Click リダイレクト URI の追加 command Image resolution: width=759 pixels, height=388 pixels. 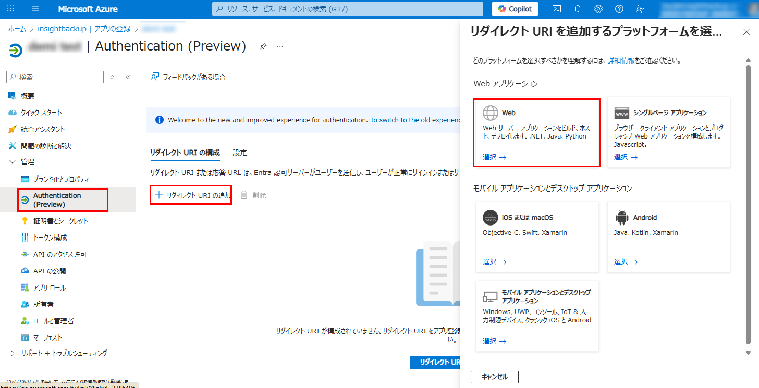click(x=193, y=195)
